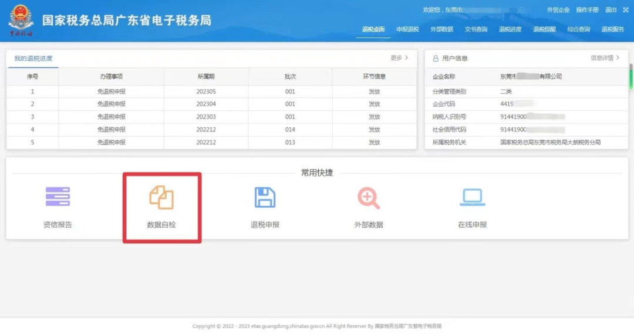Click the 外贸企业 link

pos(558,10)
